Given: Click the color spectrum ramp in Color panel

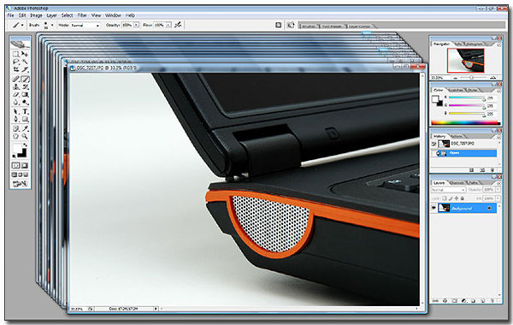Looking at the screenshot, I should pyautogui.click(x=466, y=123).
